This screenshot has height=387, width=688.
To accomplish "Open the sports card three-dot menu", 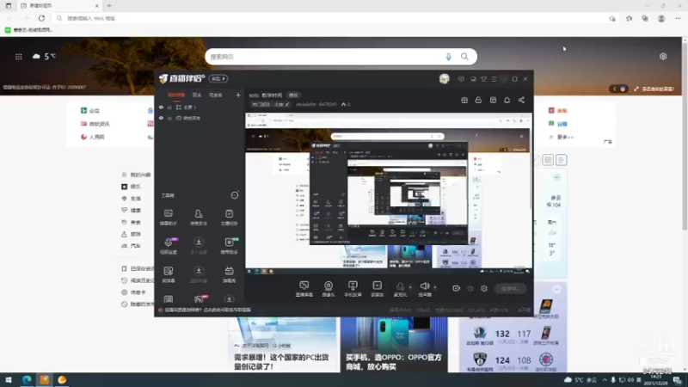I will click(x=556, y=289).
